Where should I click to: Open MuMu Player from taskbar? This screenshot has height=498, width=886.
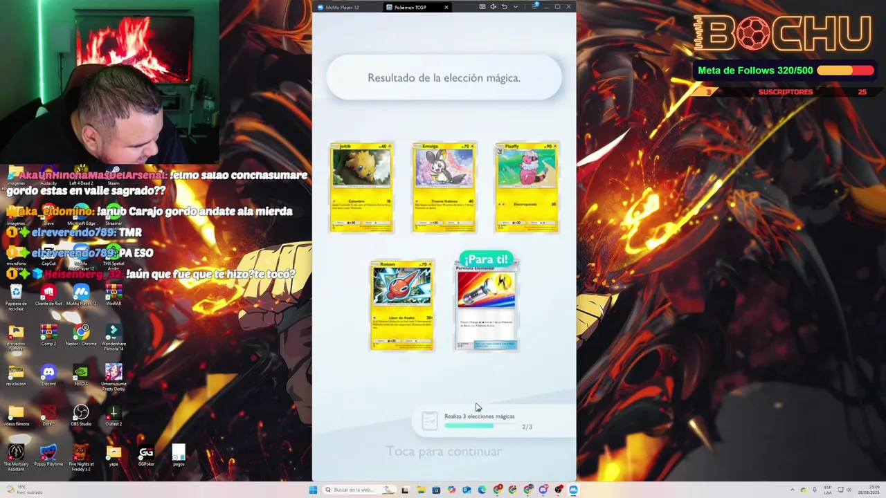tap(573, 490)
